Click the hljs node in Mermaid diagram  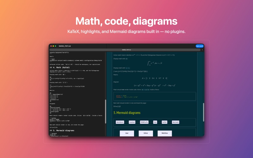(x=155, y=122)
